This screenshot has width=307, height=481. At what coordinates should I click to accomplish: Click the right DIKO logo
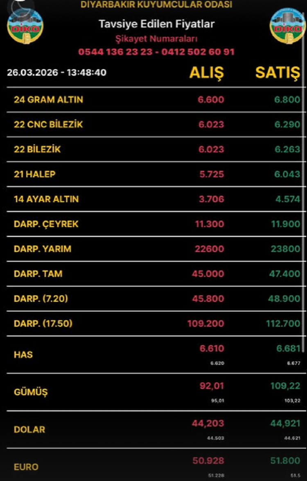pos(288,25)
